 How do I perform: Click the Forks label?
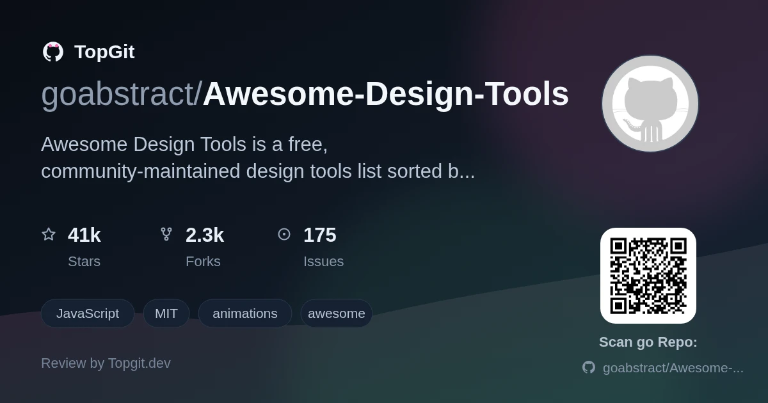click(x=203, y=261)
